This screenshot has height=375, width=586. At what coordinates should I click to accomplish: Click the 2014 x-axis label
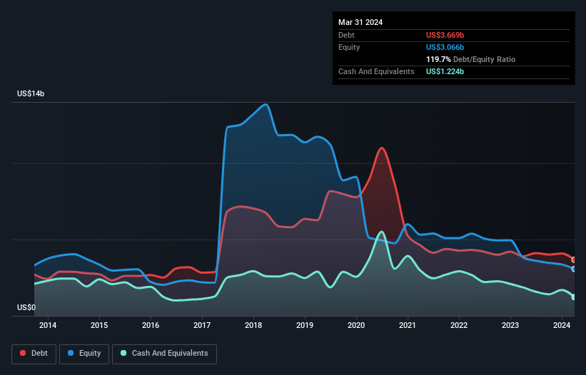pyautogui.click(x=48, y=325)
